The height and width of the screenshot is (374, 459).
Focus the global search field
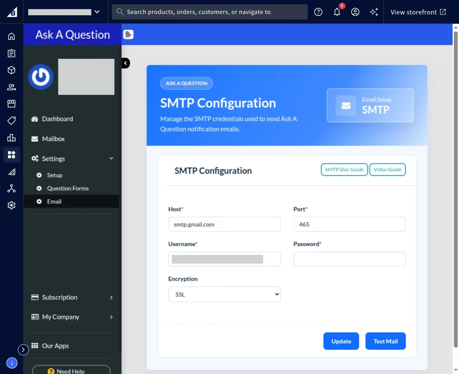(210, 12)
